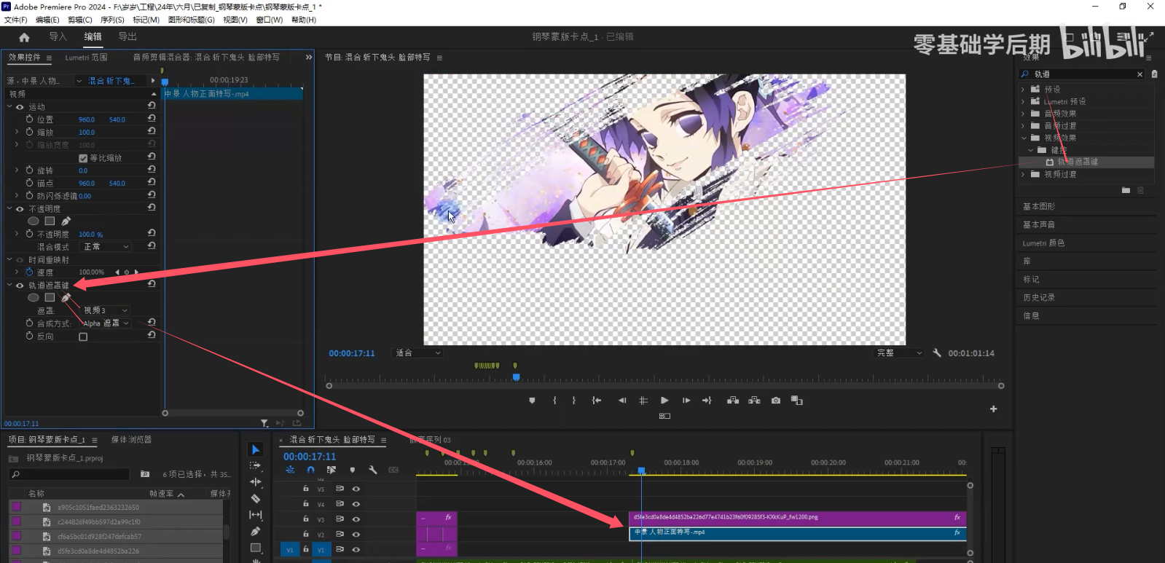Click the Play button in program monitor

[x=664, y=401]
